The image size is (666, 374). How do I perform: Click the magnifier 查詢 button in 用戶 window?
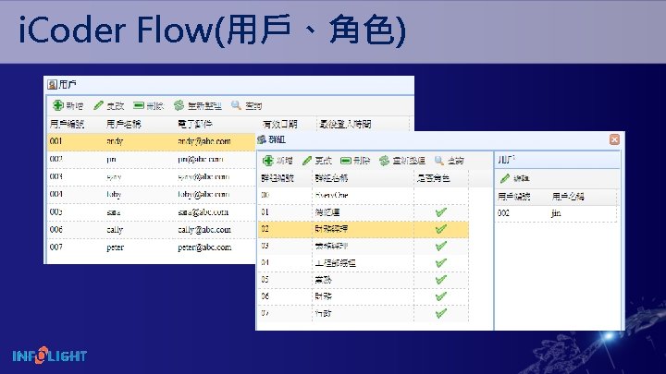tap(247, 105)
